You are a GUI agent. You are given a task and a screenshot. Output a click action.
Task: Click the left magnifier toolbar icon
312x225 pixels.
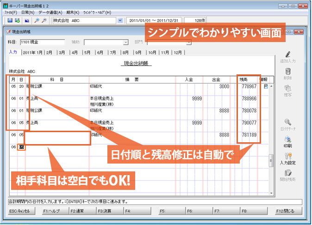37,20
